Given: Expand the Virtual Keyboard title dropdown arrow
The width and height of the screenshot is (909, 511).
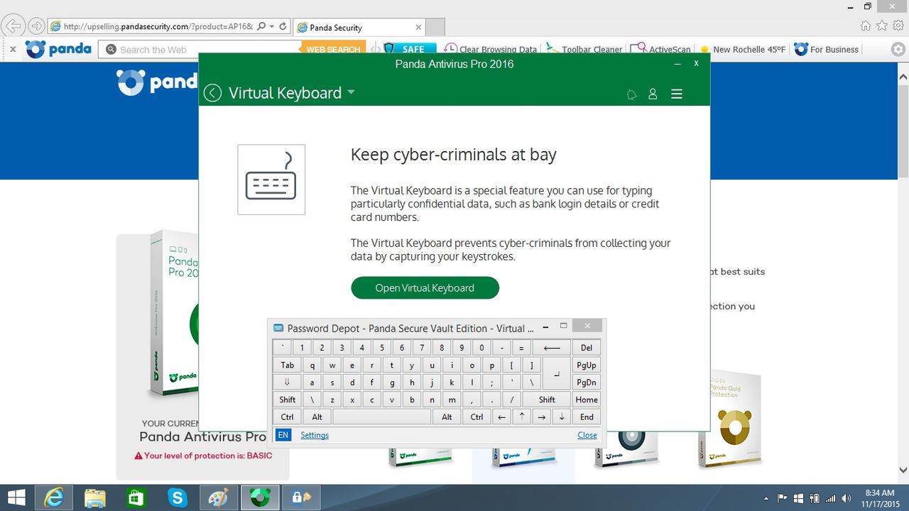Looking at the screenshot, I should coord(351,93).
